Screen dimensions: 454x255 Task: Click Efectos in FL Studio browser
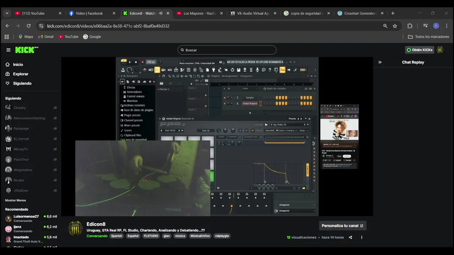pos(131,87)
